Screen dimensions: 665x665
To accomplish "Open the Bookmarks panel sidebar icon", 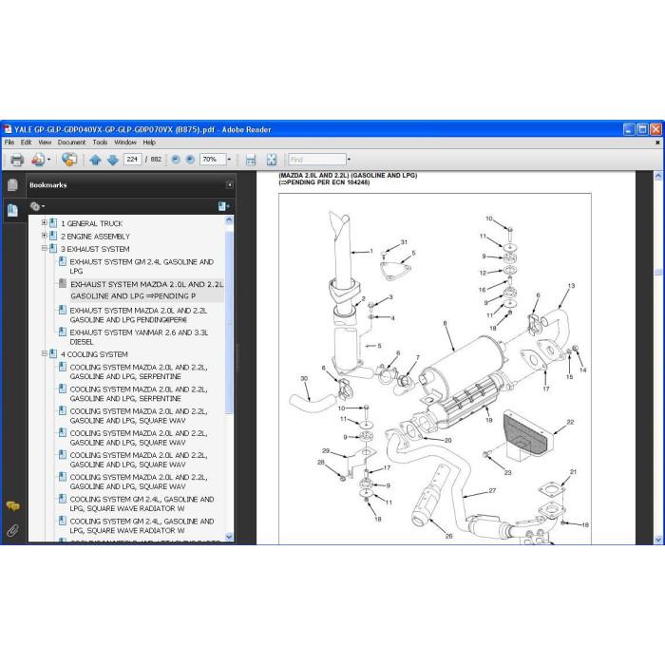I will click(12, 210).
